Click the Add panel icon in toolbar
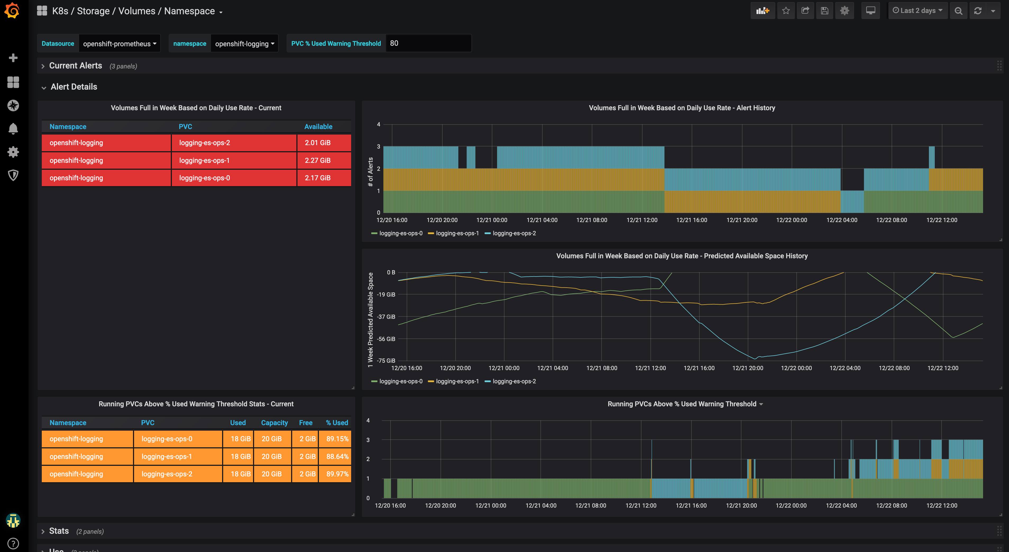This screenshot has width=1009, height=552. 762,11
